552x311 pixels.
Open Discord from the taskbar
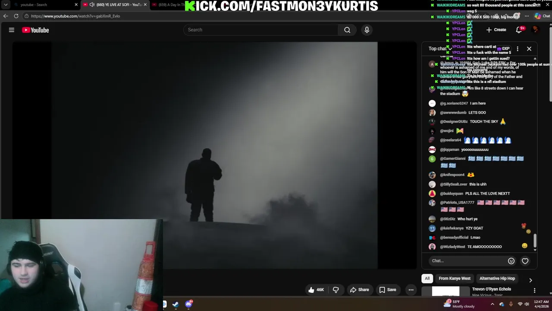pyautogui.click(x=188, y=304)
